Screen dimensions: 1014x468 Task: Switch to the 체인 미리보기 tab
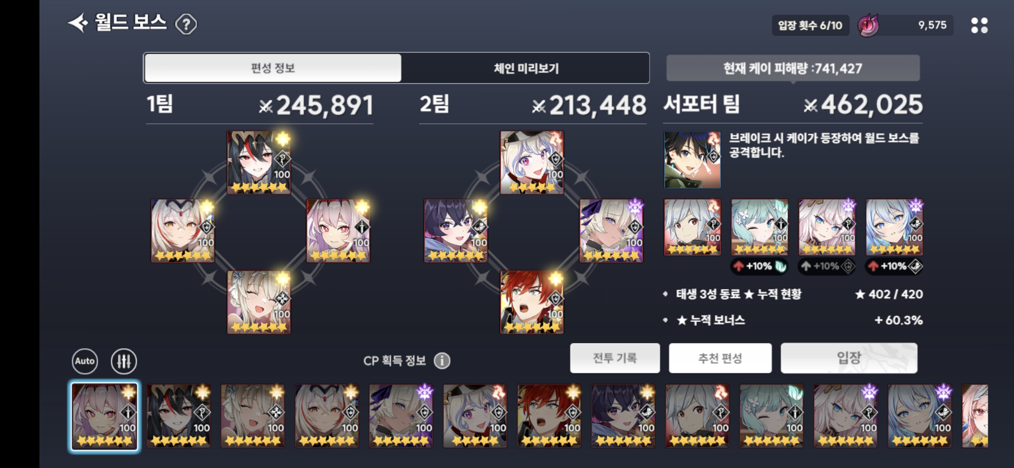tap(526, 68)
